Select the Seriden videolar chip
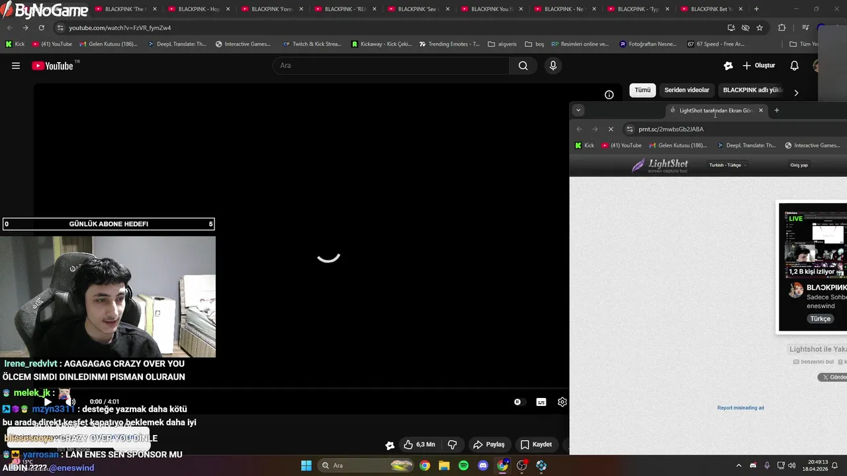847x476 pixels. click(687, 90)
